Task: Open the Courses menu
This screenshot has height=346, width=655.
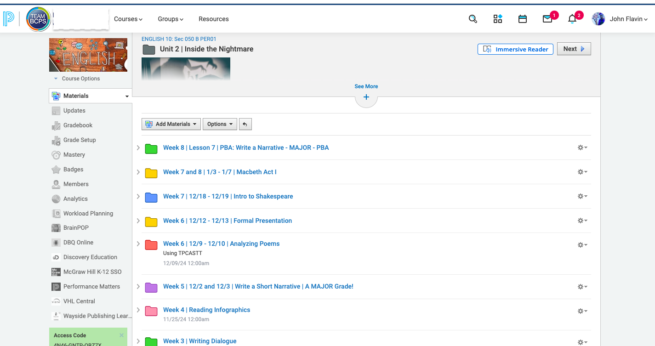Action: click(128, 19)
